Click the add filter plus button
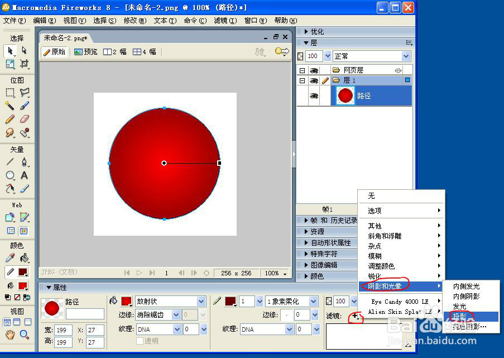 (x=355, y=316)
